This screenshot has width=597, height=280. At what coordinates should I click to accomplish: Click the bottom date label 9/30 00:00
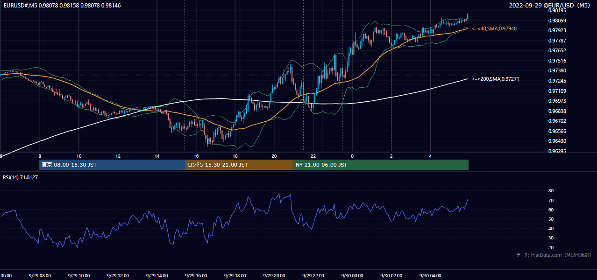click(352, 275)
